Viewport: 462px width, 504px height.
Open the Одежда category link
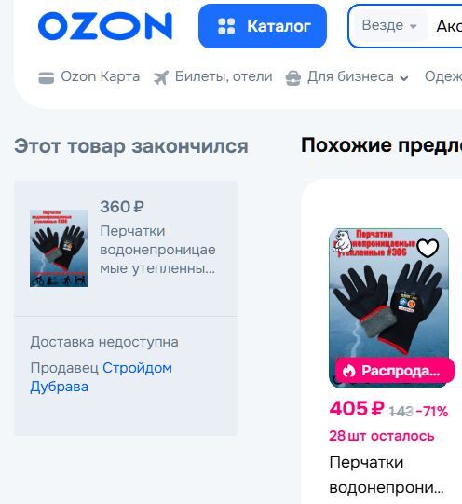[x=443, y=76]
